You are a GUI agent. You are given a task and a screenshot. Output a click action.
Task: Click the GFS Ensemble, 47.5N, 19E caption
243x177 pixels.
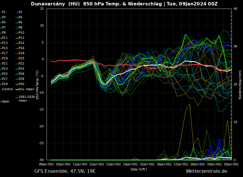click(x=65, y=171)
